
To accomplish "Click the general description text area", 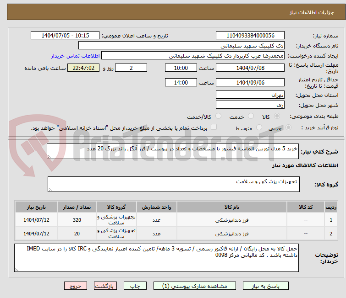I will 173,151.
